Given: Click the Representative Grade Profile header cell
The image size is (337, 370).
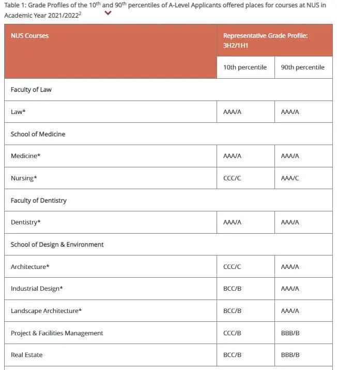Looking at the screenshot, I should [274, 40].
